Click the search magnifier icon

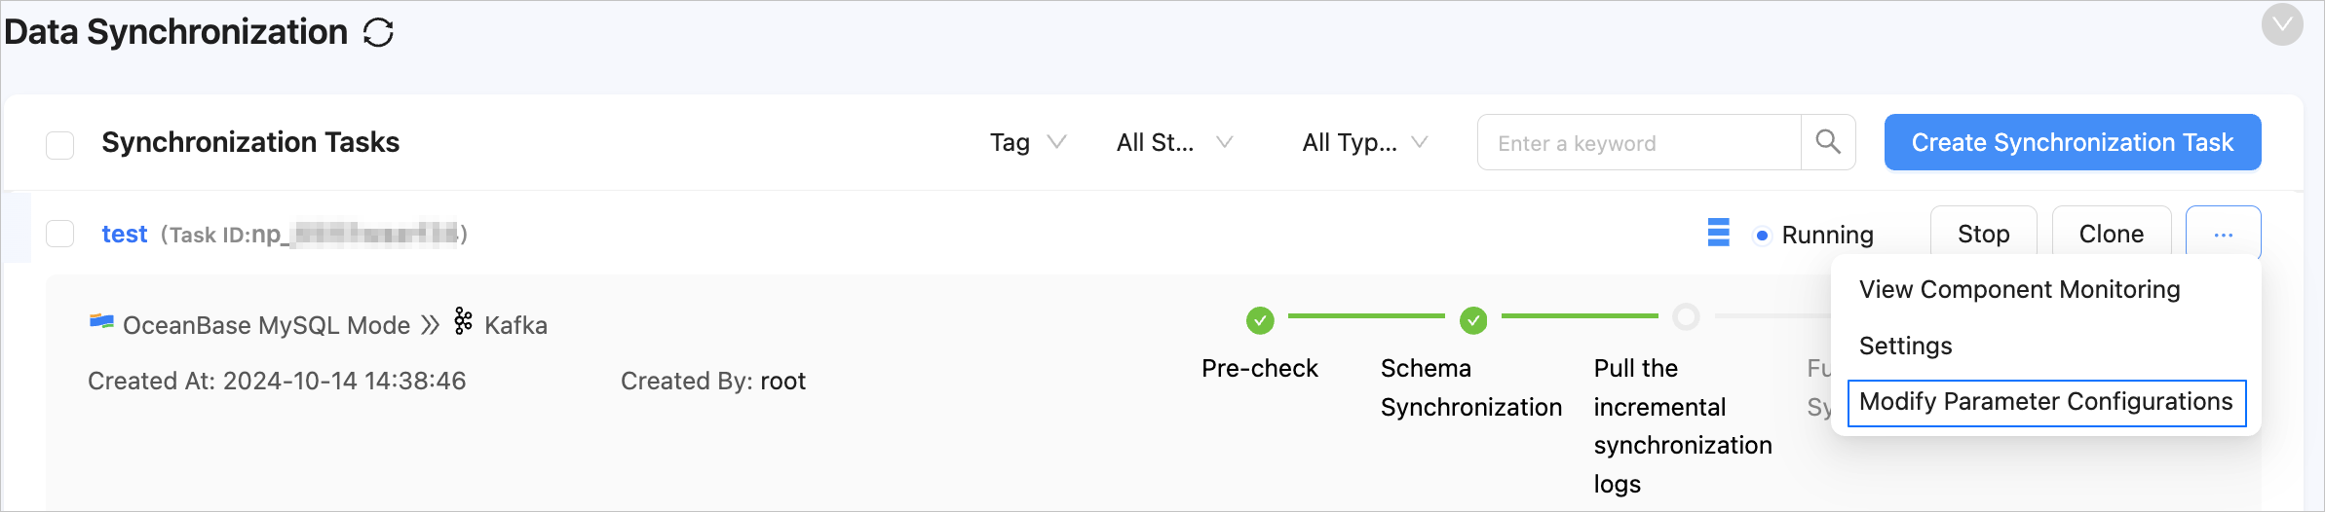[1828, 142]
